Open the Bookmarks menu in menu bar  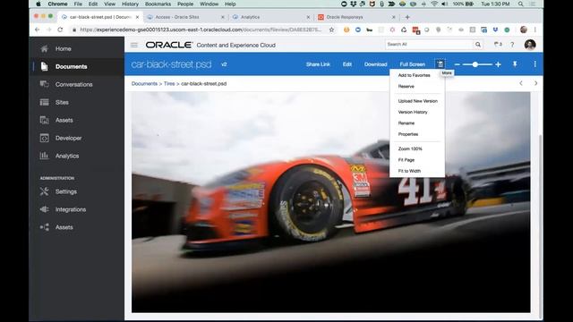click(x=158, y=4)
